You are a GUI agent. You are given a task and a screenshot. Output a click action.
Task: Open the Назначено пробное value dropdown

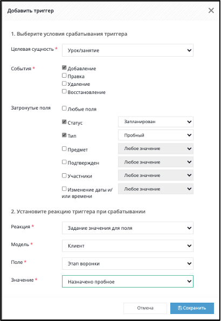[x=128, y=281]
